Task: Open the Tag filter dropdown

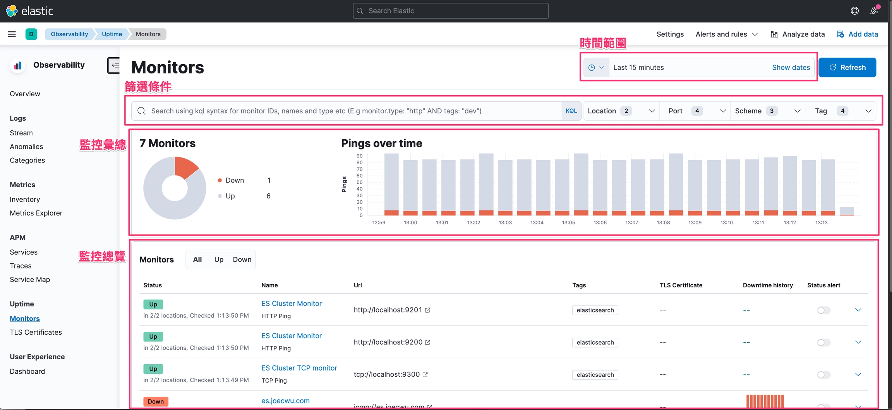Action: (x=841, y=111)
